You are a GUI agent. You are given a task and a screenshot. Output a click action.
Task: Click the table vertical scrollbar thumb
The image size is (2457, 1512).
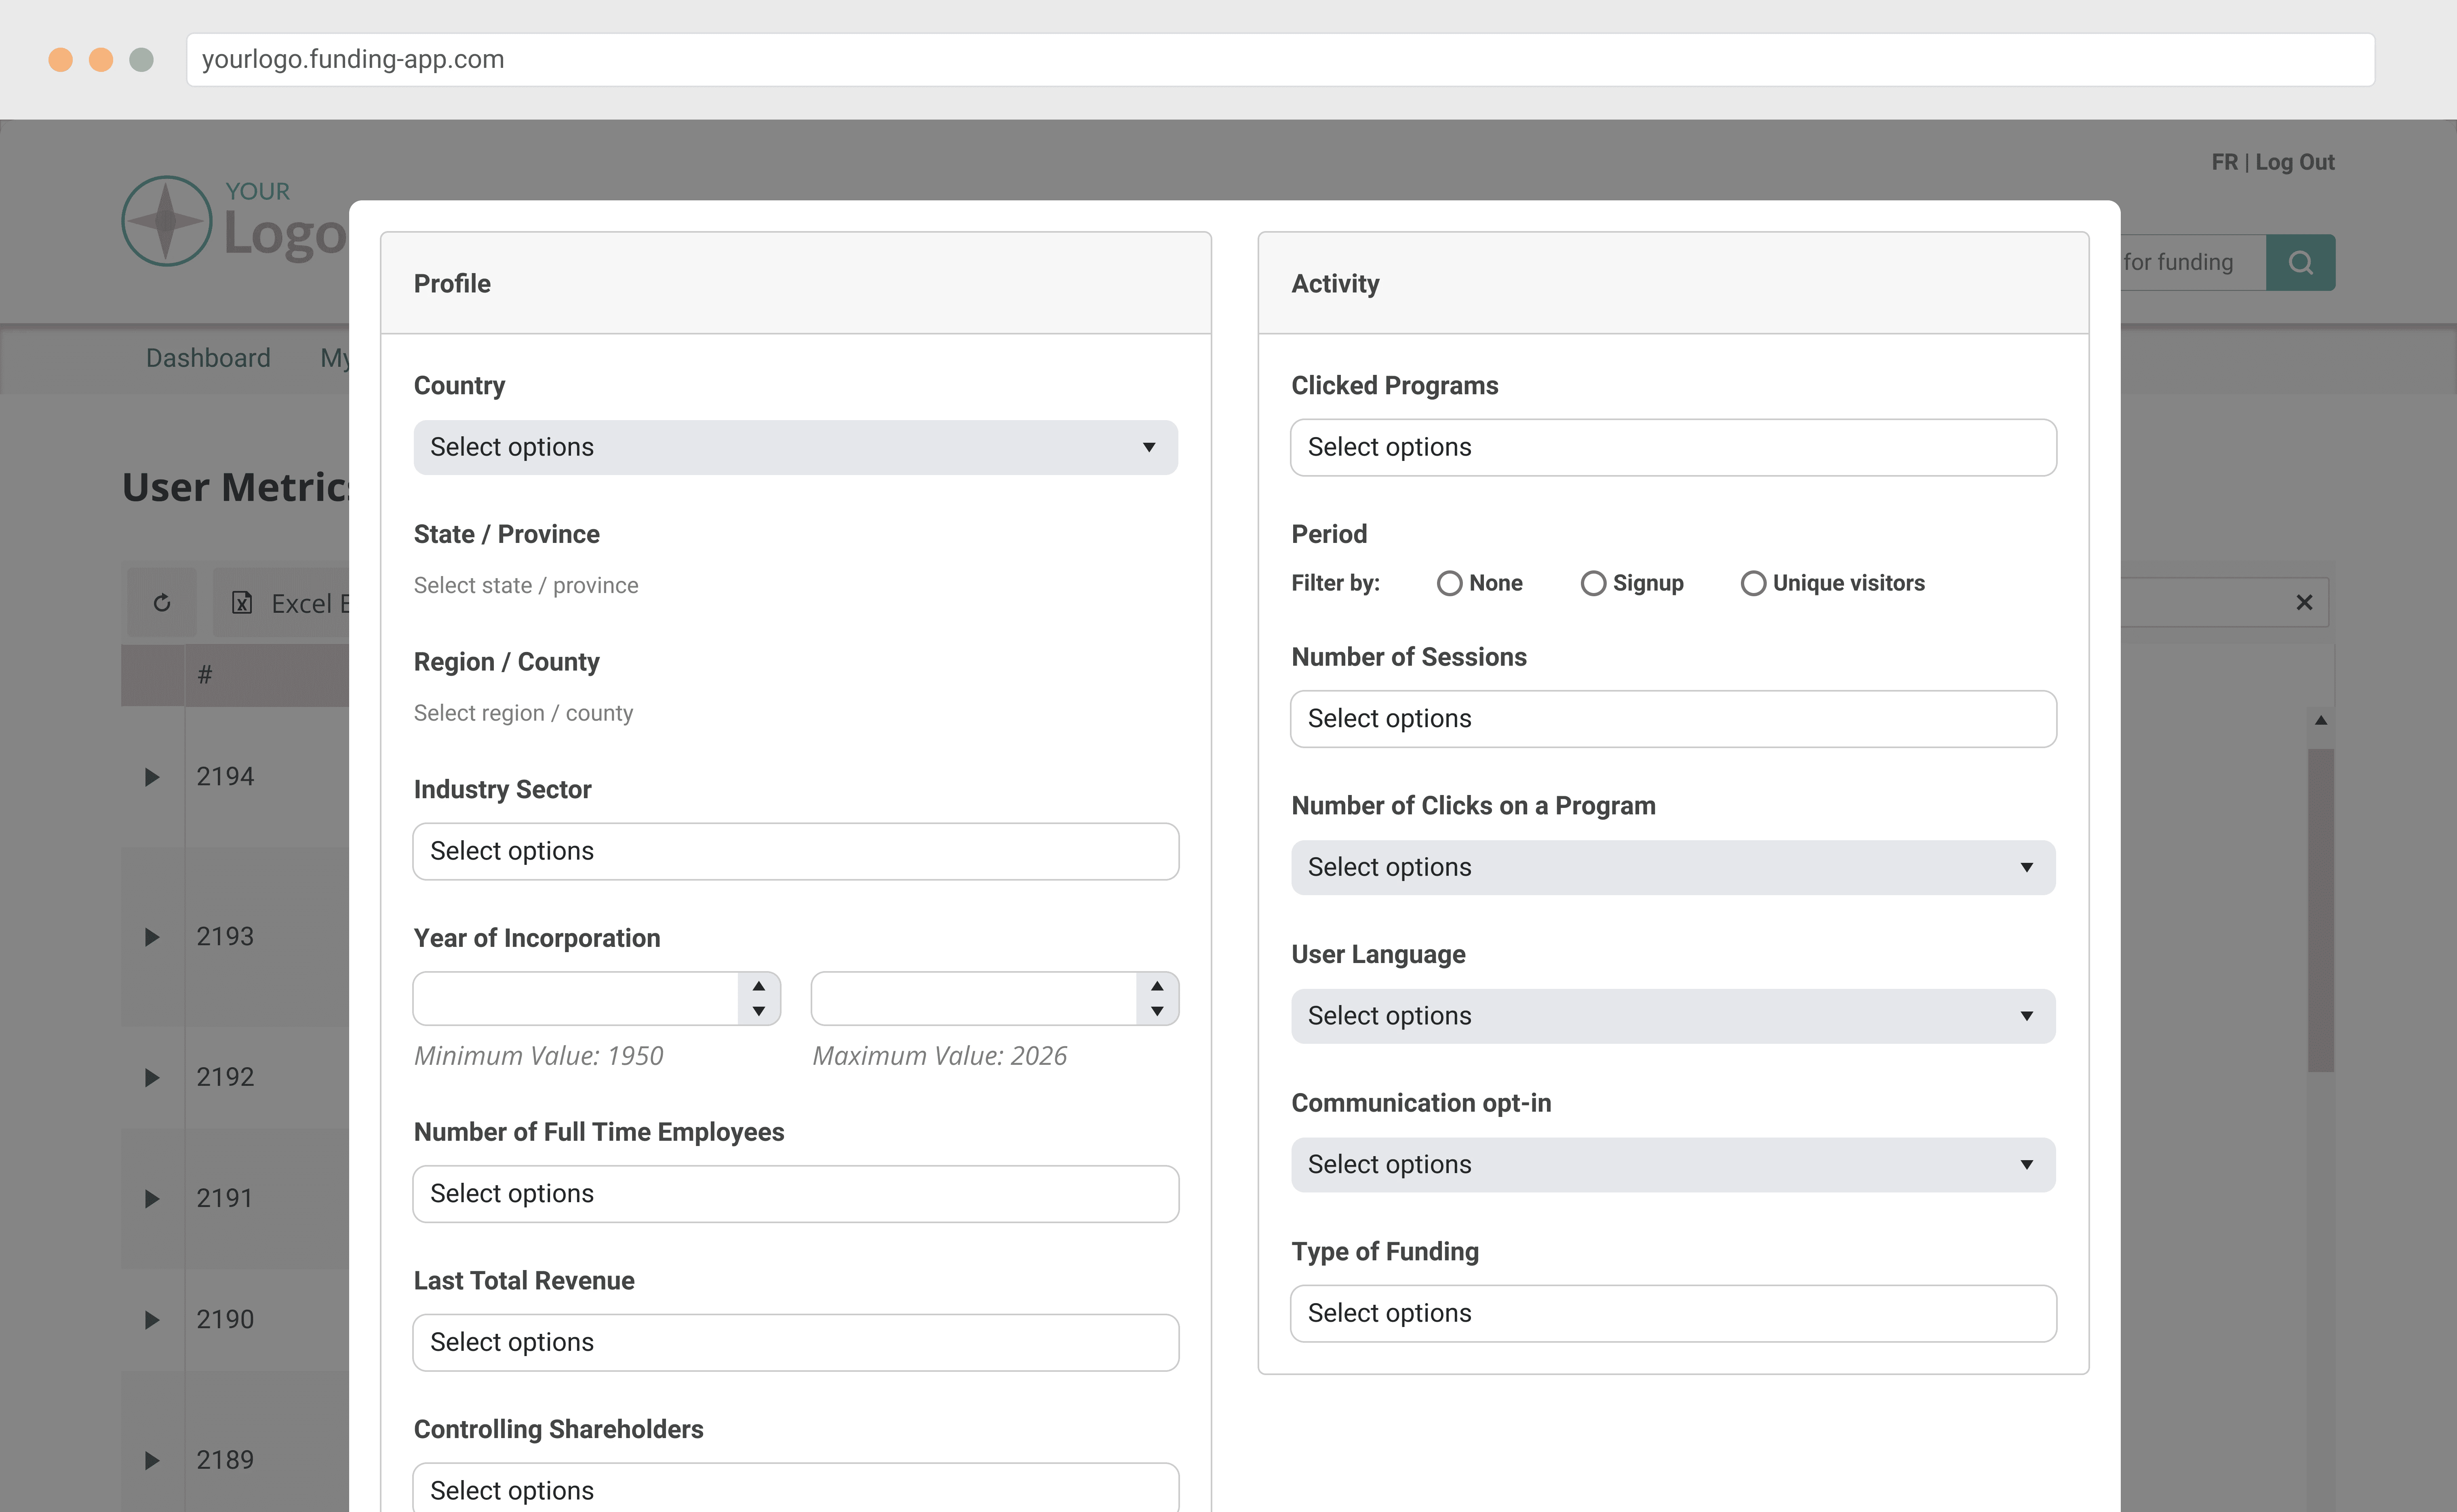pos(2321,910)
